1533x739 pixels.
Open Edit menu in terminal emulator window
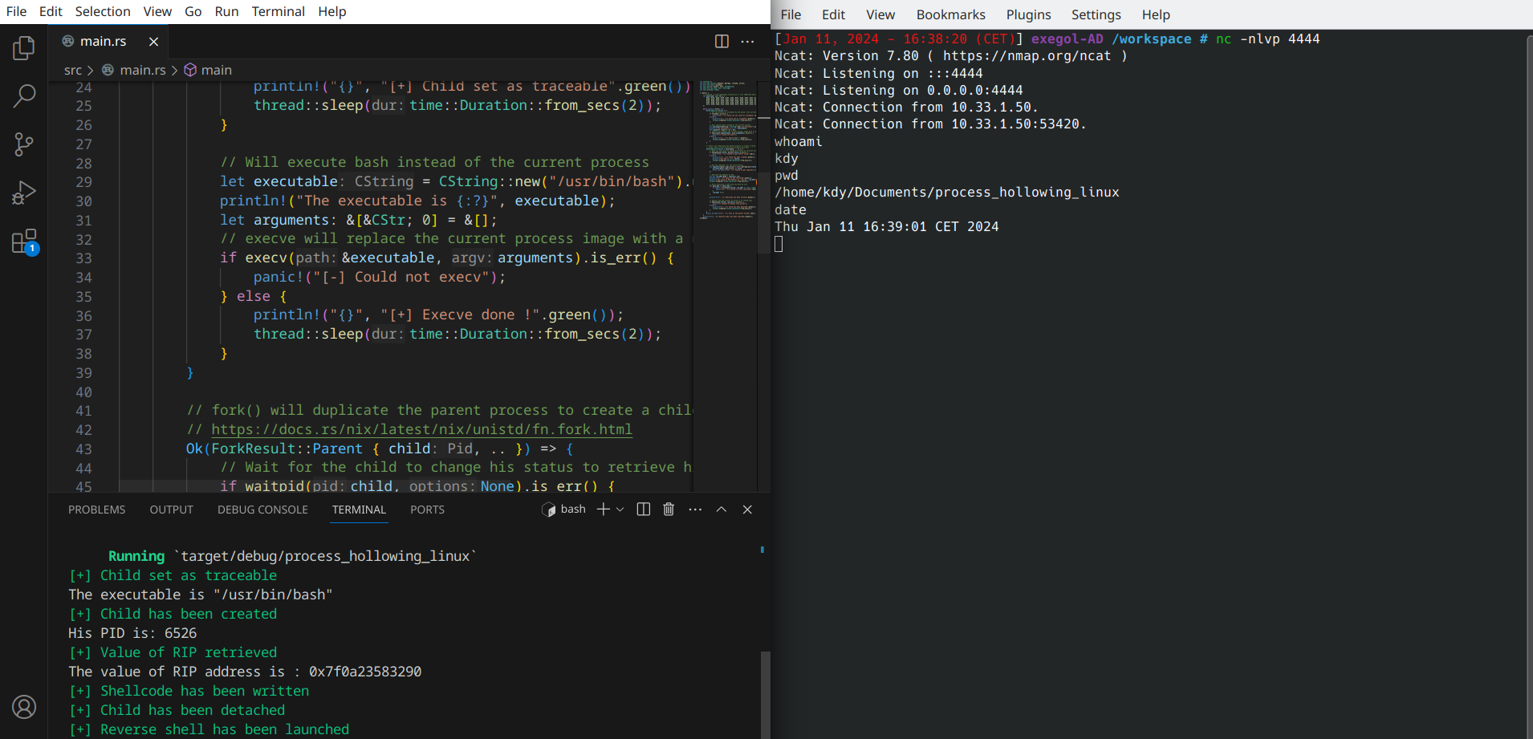click(833, 14)
